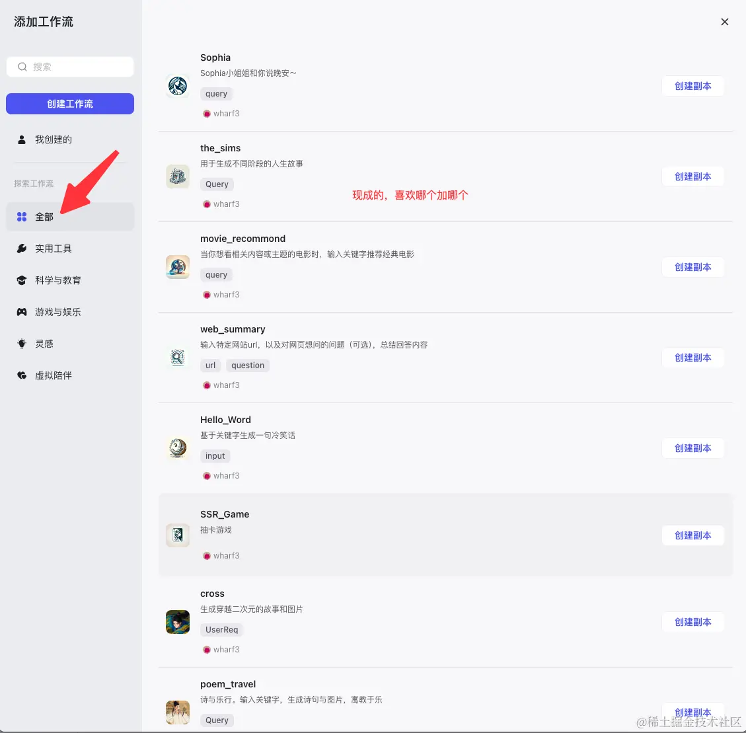The image size is (746, 733).
Task: Select the 实用工具 category
Action: point(70,249)
